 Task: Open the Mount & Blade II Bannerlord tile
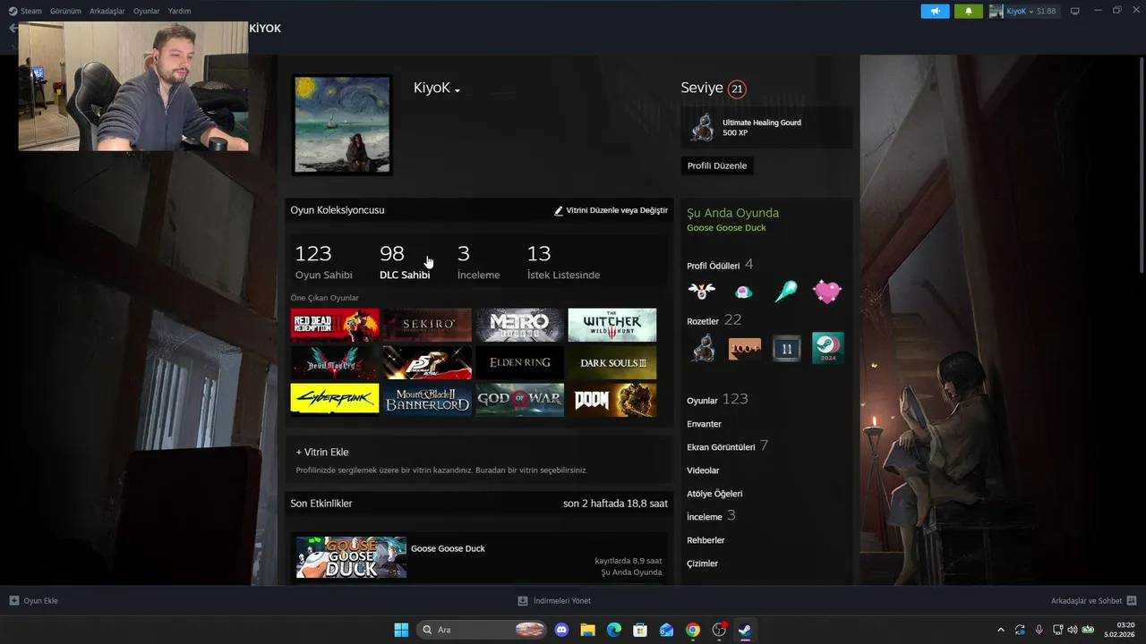pyautogui.click(x=427, y=400)
